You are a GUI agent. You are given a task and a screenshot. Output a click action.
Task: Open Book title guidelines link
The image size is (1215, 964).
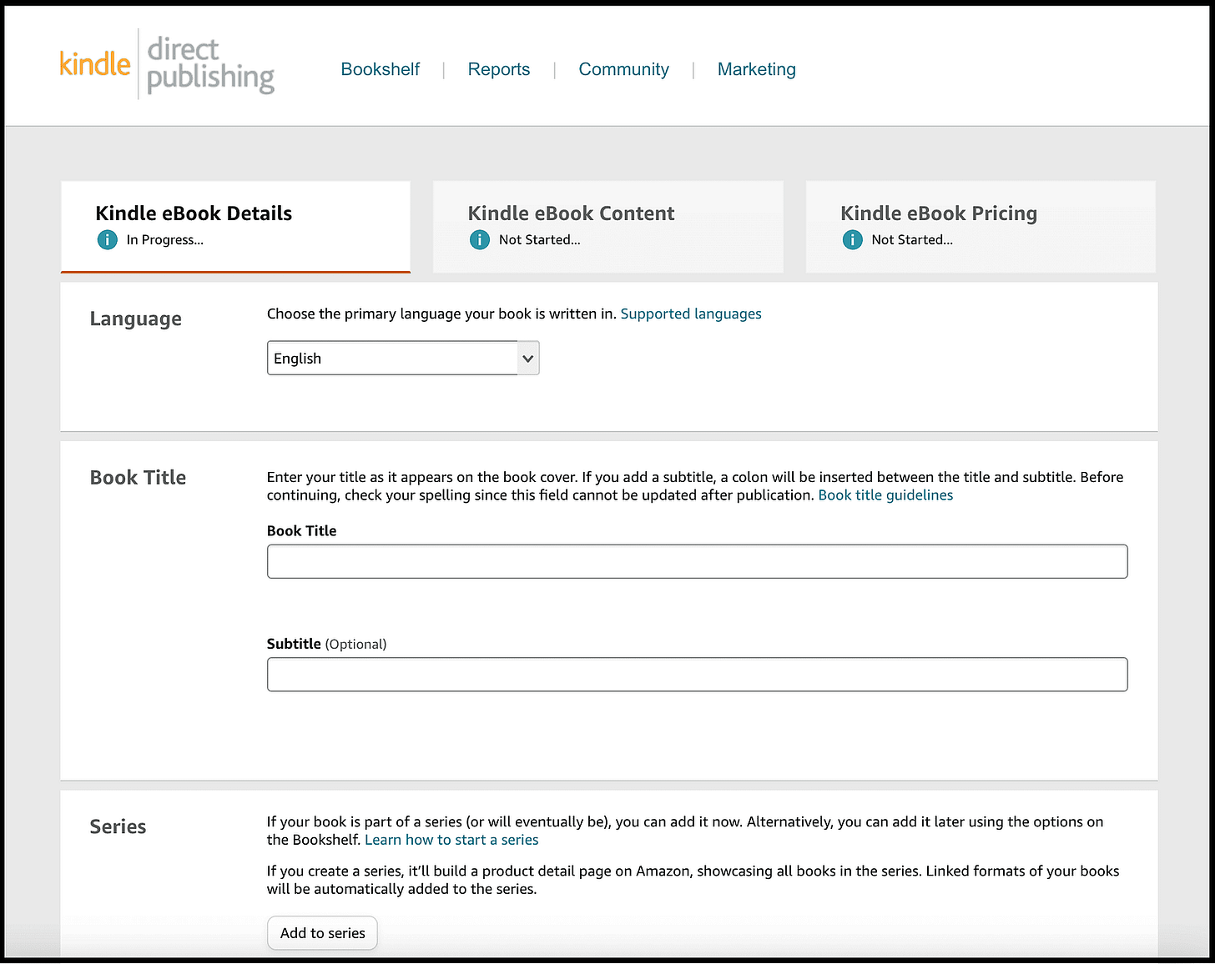(x=885, y=495)
